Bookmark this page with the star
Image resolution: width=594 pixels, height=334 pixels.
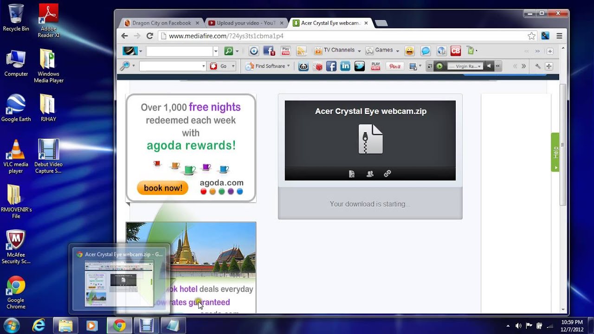point(531,36)
